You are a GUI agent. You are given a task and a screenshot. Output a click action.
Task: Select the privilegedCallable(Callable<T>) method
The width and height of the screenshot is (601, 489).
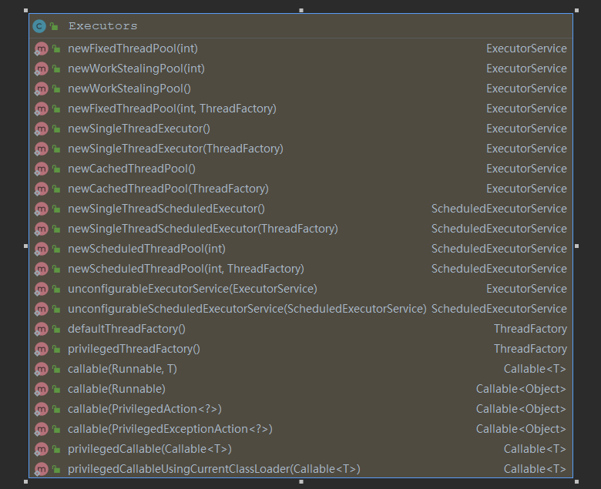click(x=149, y=449)
